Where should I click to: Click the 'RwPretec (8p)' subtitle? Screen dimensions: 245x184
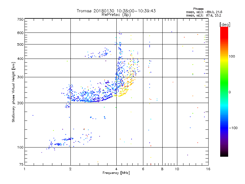coord(116,15)
